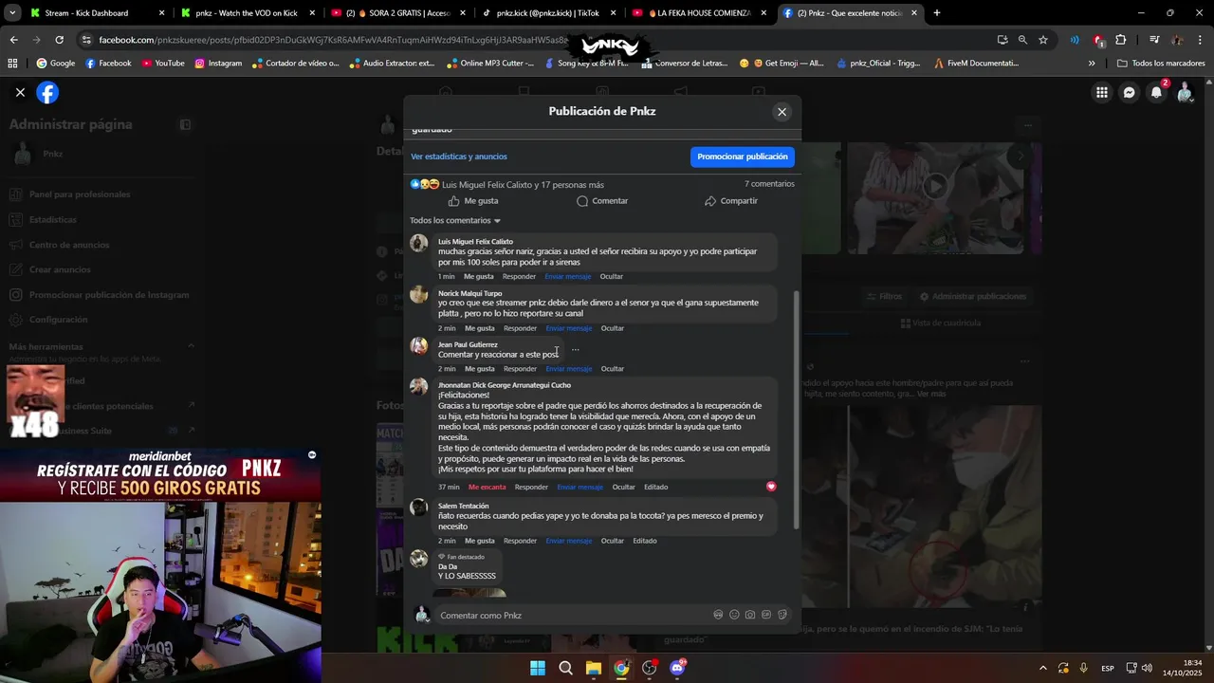
Task: Open reactions list for Luis Miguel Felix Calixto y 17 personas más
Action: pos(523,185)
